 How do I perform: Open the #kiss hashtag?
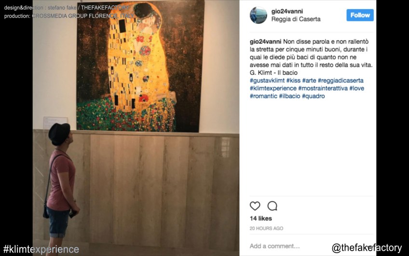point(293,81)
